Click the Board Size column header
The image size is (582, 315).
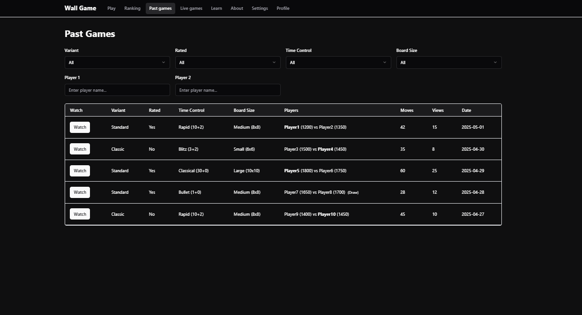[x=244, y=110]
